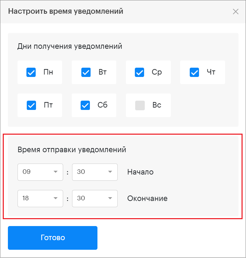This screenshot has width=246, height=258.
Task: Close the notification time dialog
Action: [x=236, y=12]
